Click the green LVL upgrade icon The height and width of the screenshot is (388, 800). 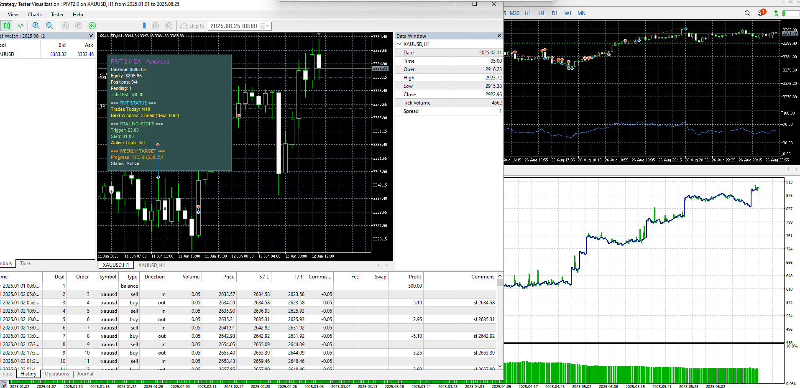(776, 13)
